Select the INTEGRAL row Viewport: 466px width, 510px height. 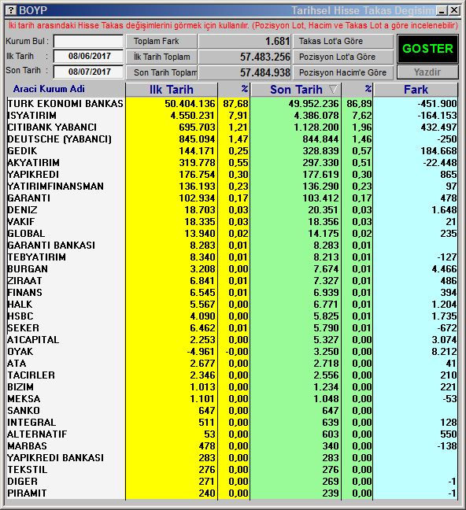coord(232,423)
